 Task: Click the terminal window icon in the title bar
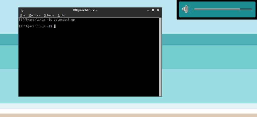pyautogui.click(x=22, y=10)
